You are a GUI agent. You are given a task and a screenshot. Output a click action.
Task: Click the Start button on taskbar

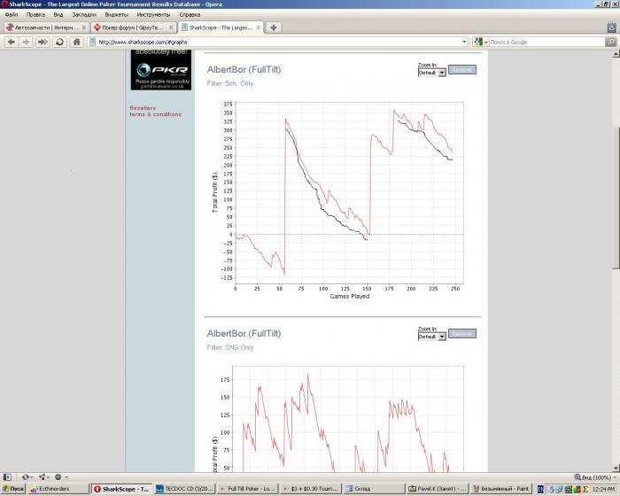tap(13, 489)
